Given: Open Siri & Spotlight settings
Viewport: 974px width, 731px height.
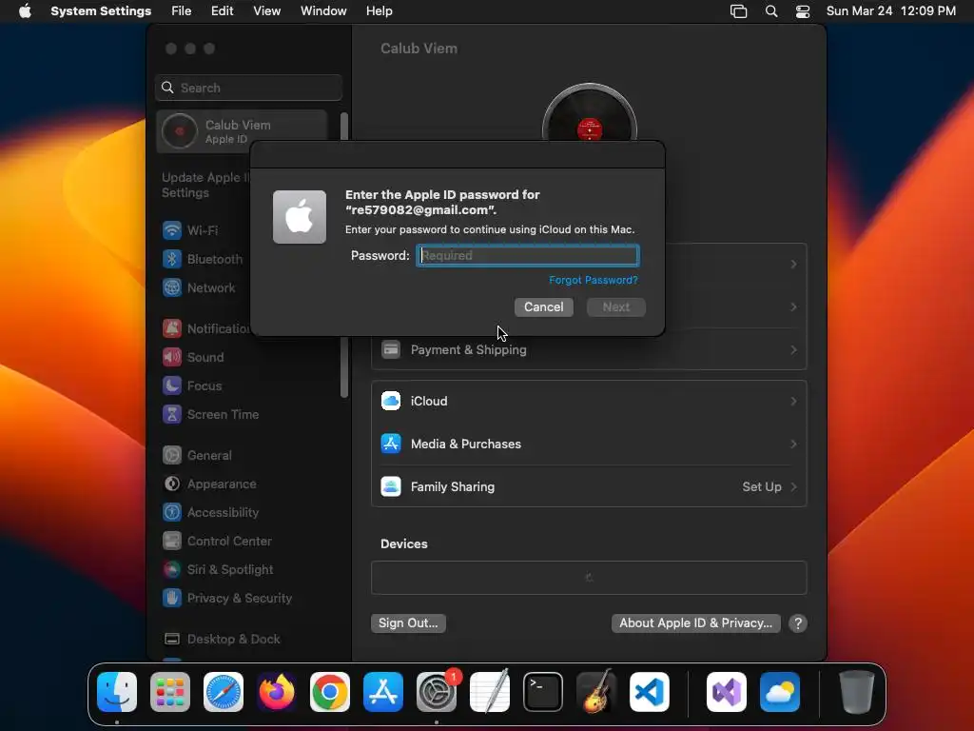Looking at the screenshot, I should click(x=218, y=570).
